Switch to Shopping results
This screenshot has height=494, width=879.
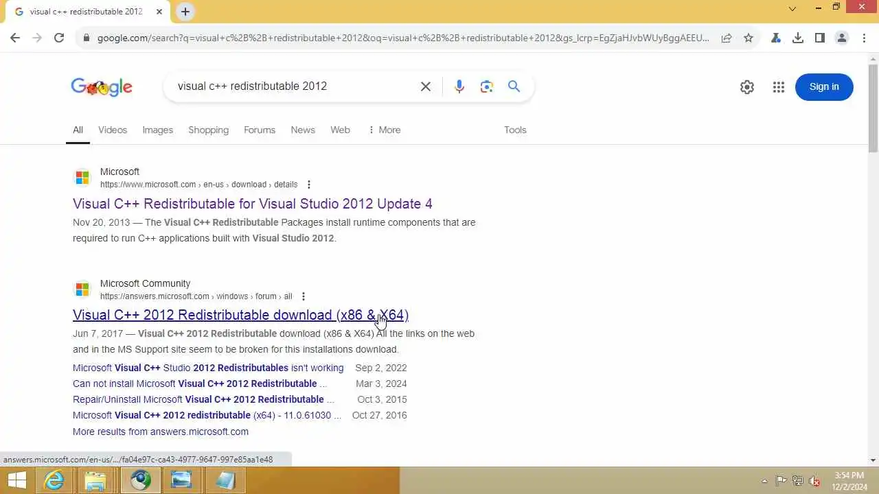pyautogui.click(x=209, y=130)
